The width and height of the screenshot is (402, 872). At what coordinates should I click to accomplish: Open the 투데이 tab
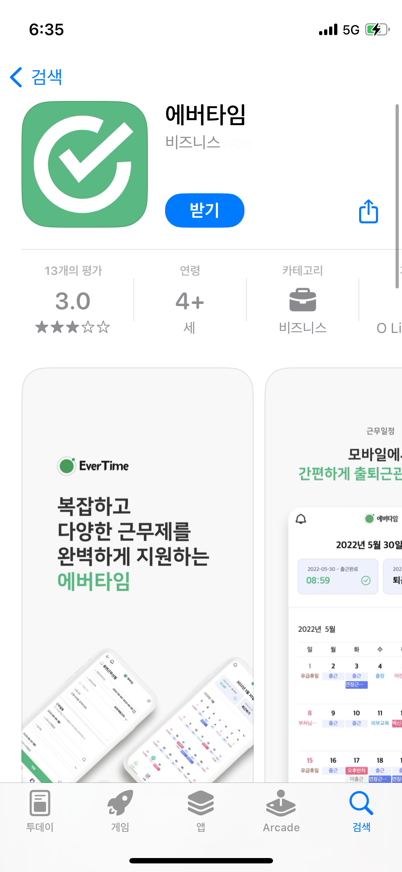pos(40,811)
